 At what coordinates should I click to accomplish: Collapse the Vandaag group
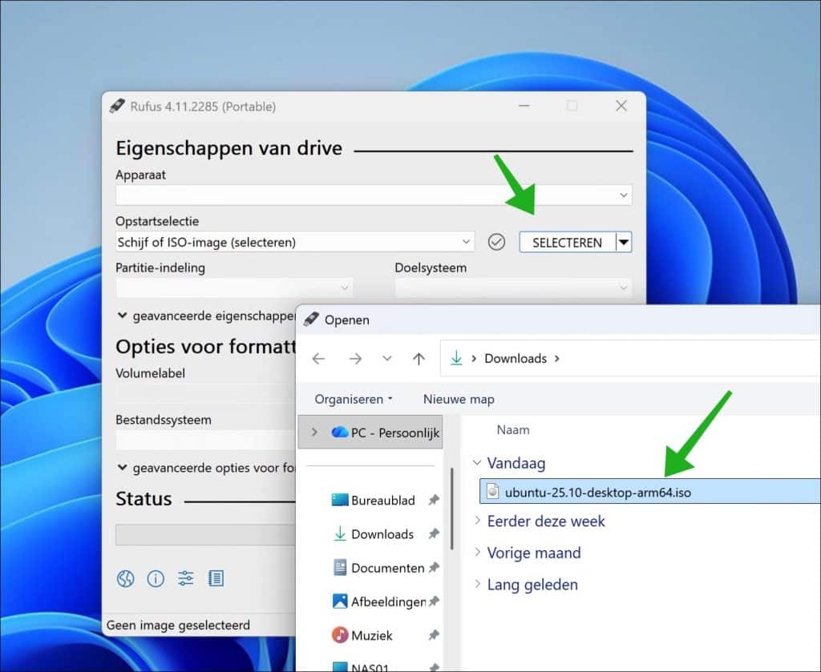[x=478, y=463]
